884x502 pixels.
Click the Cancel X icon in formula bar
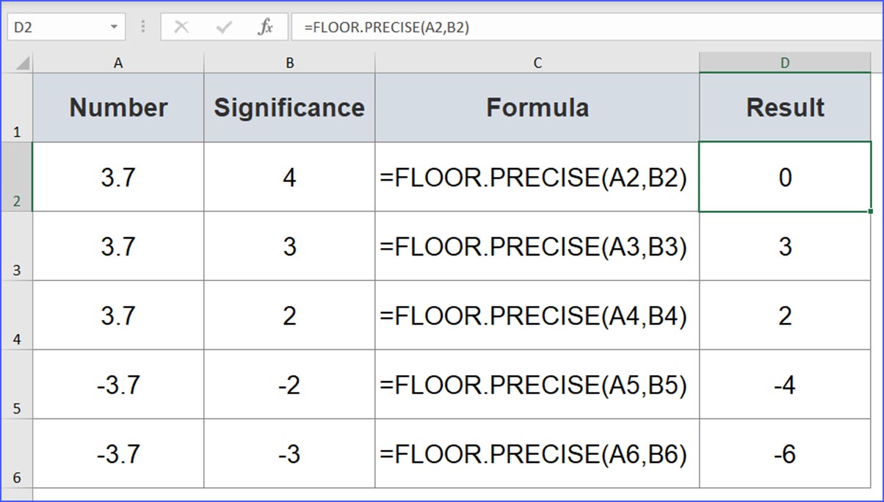click(181, 28)
